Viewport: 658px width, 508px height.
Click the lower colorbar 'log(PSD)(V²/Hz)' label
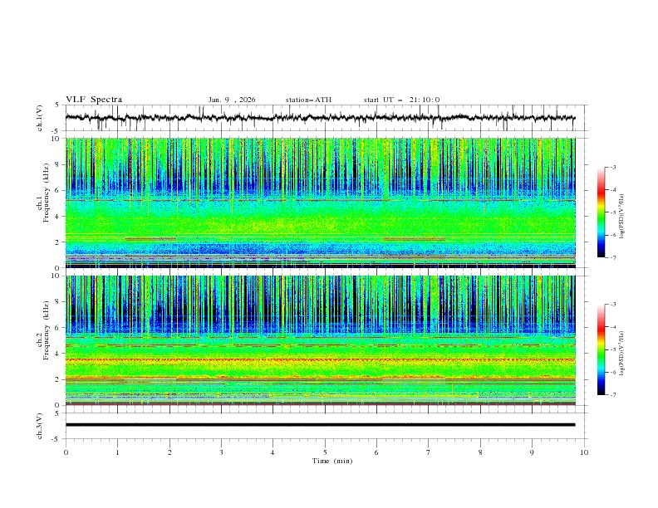tap(622, 354)
